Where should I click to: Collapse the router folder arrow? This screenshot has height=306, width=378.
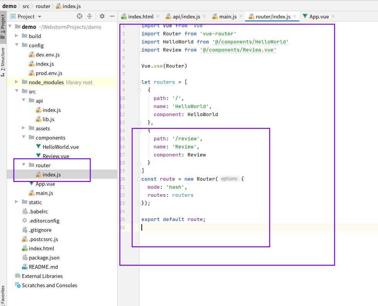click(24, 165)
